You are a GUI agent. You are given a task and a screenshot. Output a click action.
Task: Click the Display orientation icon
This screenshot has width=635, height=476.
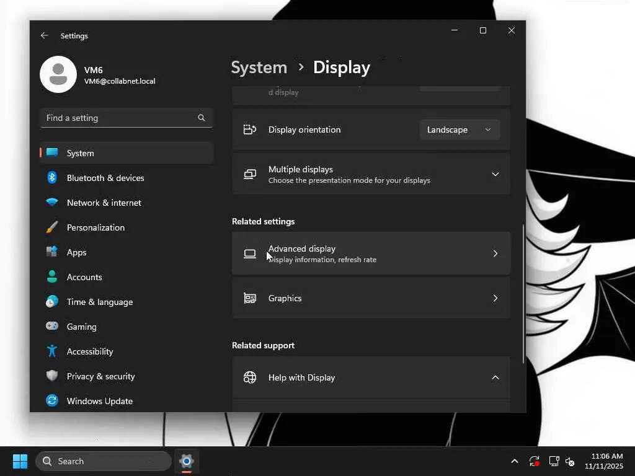point(250,130)
